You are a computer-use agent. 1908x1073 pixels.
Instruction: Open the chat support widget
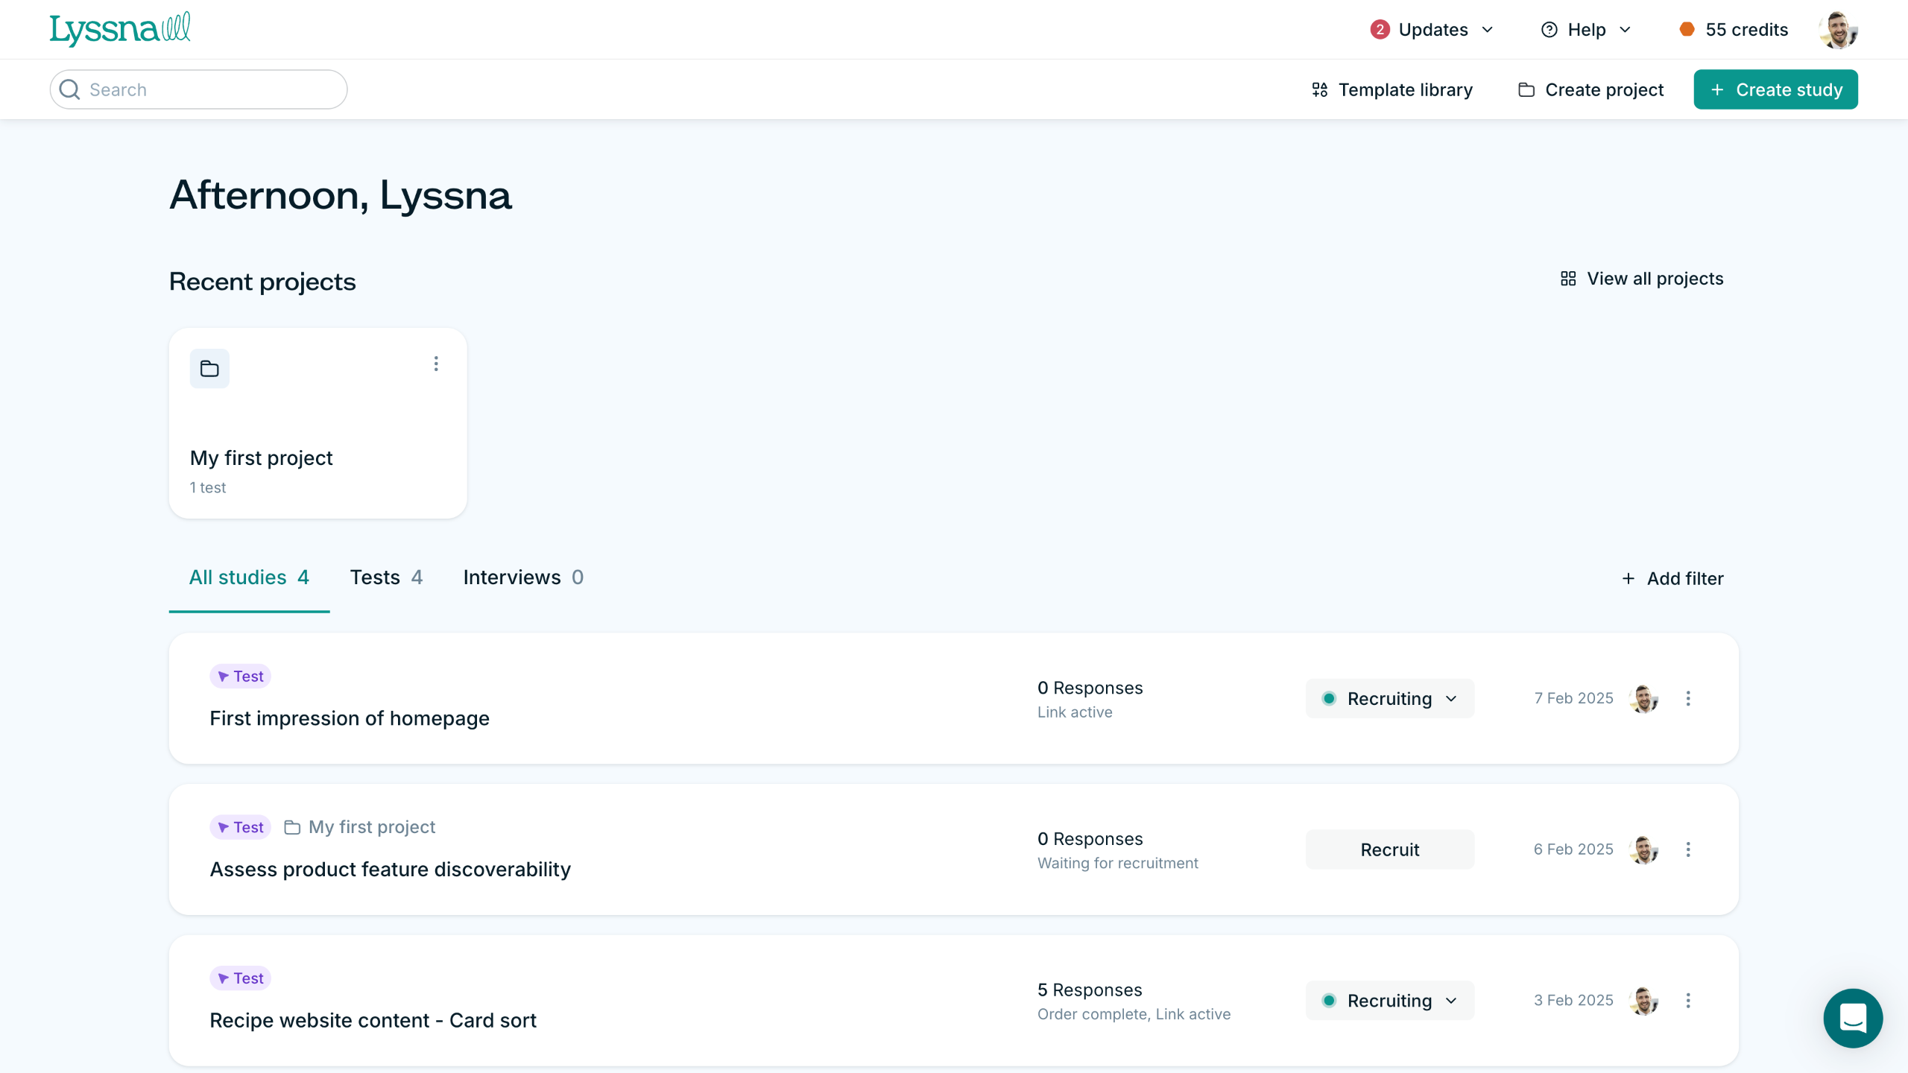(1853, 1018)
